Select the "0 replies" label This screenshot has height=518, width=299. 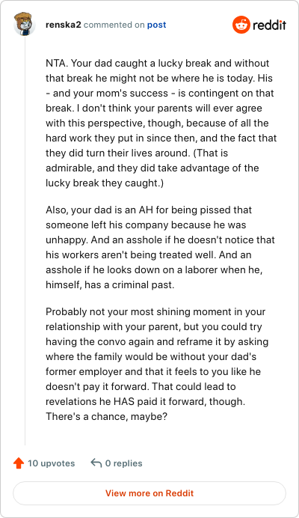[124, 463]
